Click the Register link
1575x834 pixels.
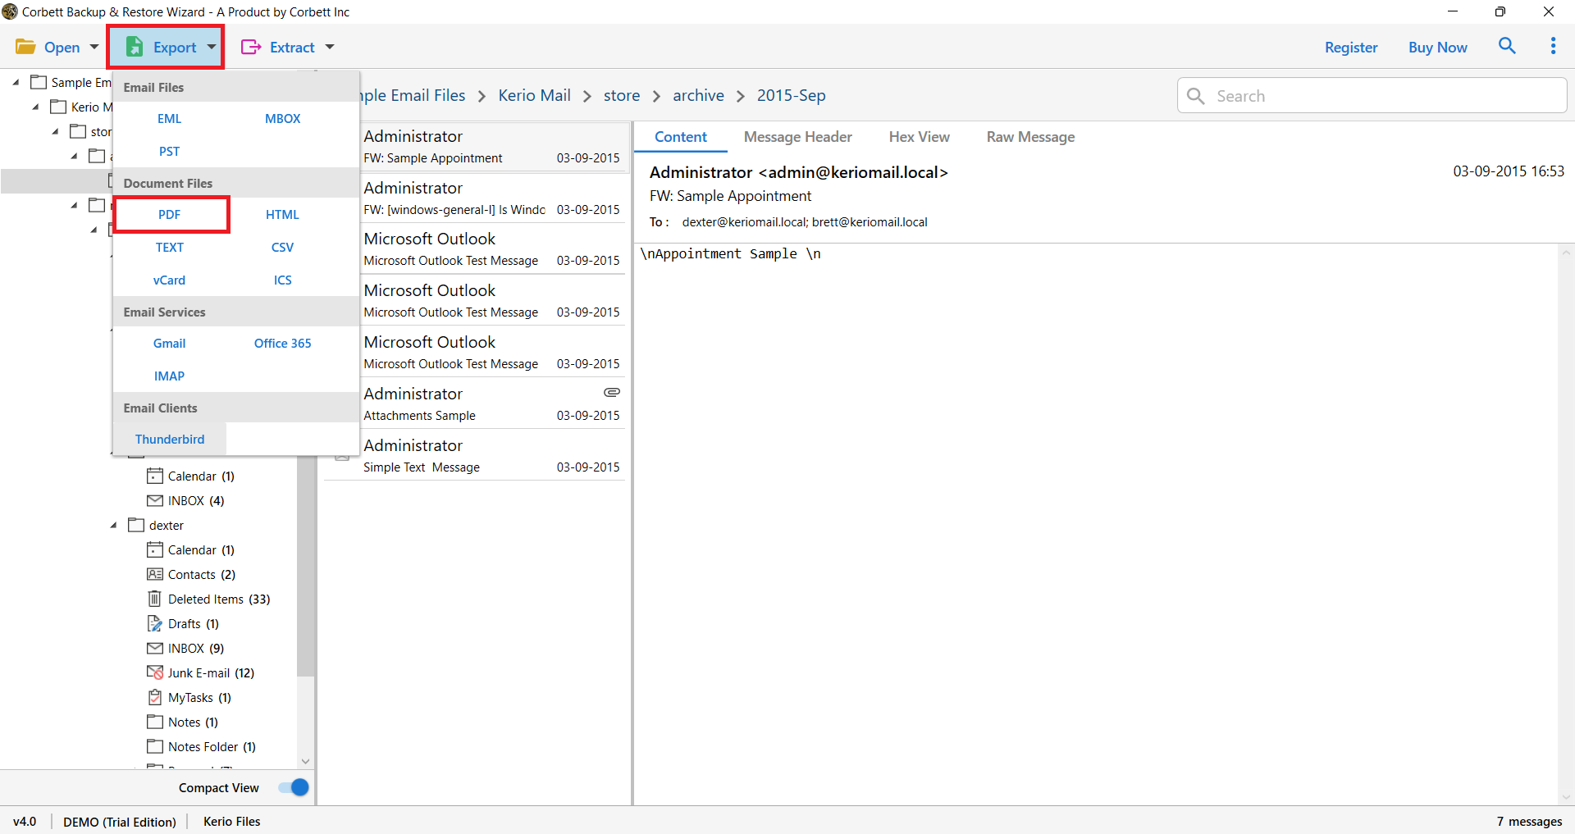tap(1351, 47)
